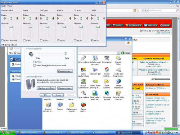Click in the DAEMON Search input field

click(x=162, y=10)
